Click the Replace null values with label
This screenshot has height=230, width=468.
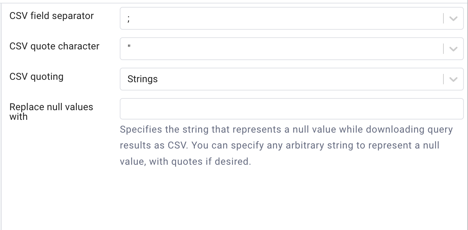click(x=51, y=112)
